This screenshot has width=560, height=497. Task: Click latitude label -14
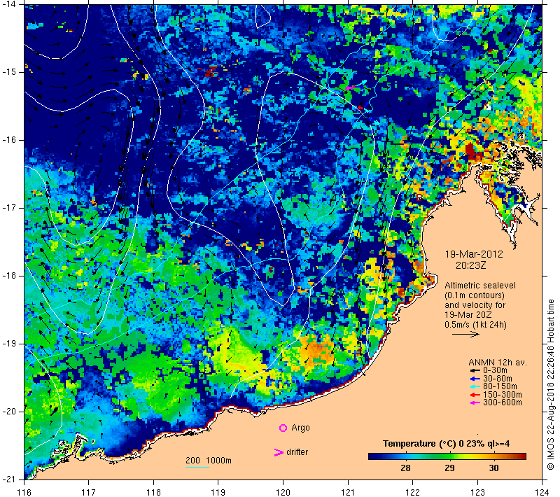8,4
